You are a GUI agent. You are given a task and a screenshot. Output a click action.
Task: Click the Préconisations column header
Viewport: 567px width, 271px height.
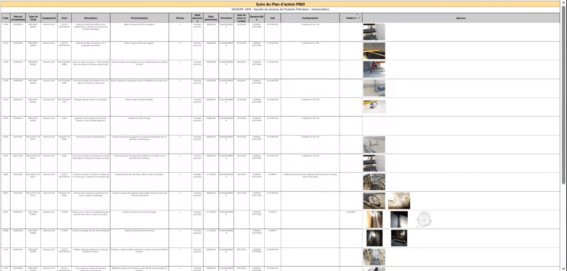139,18
